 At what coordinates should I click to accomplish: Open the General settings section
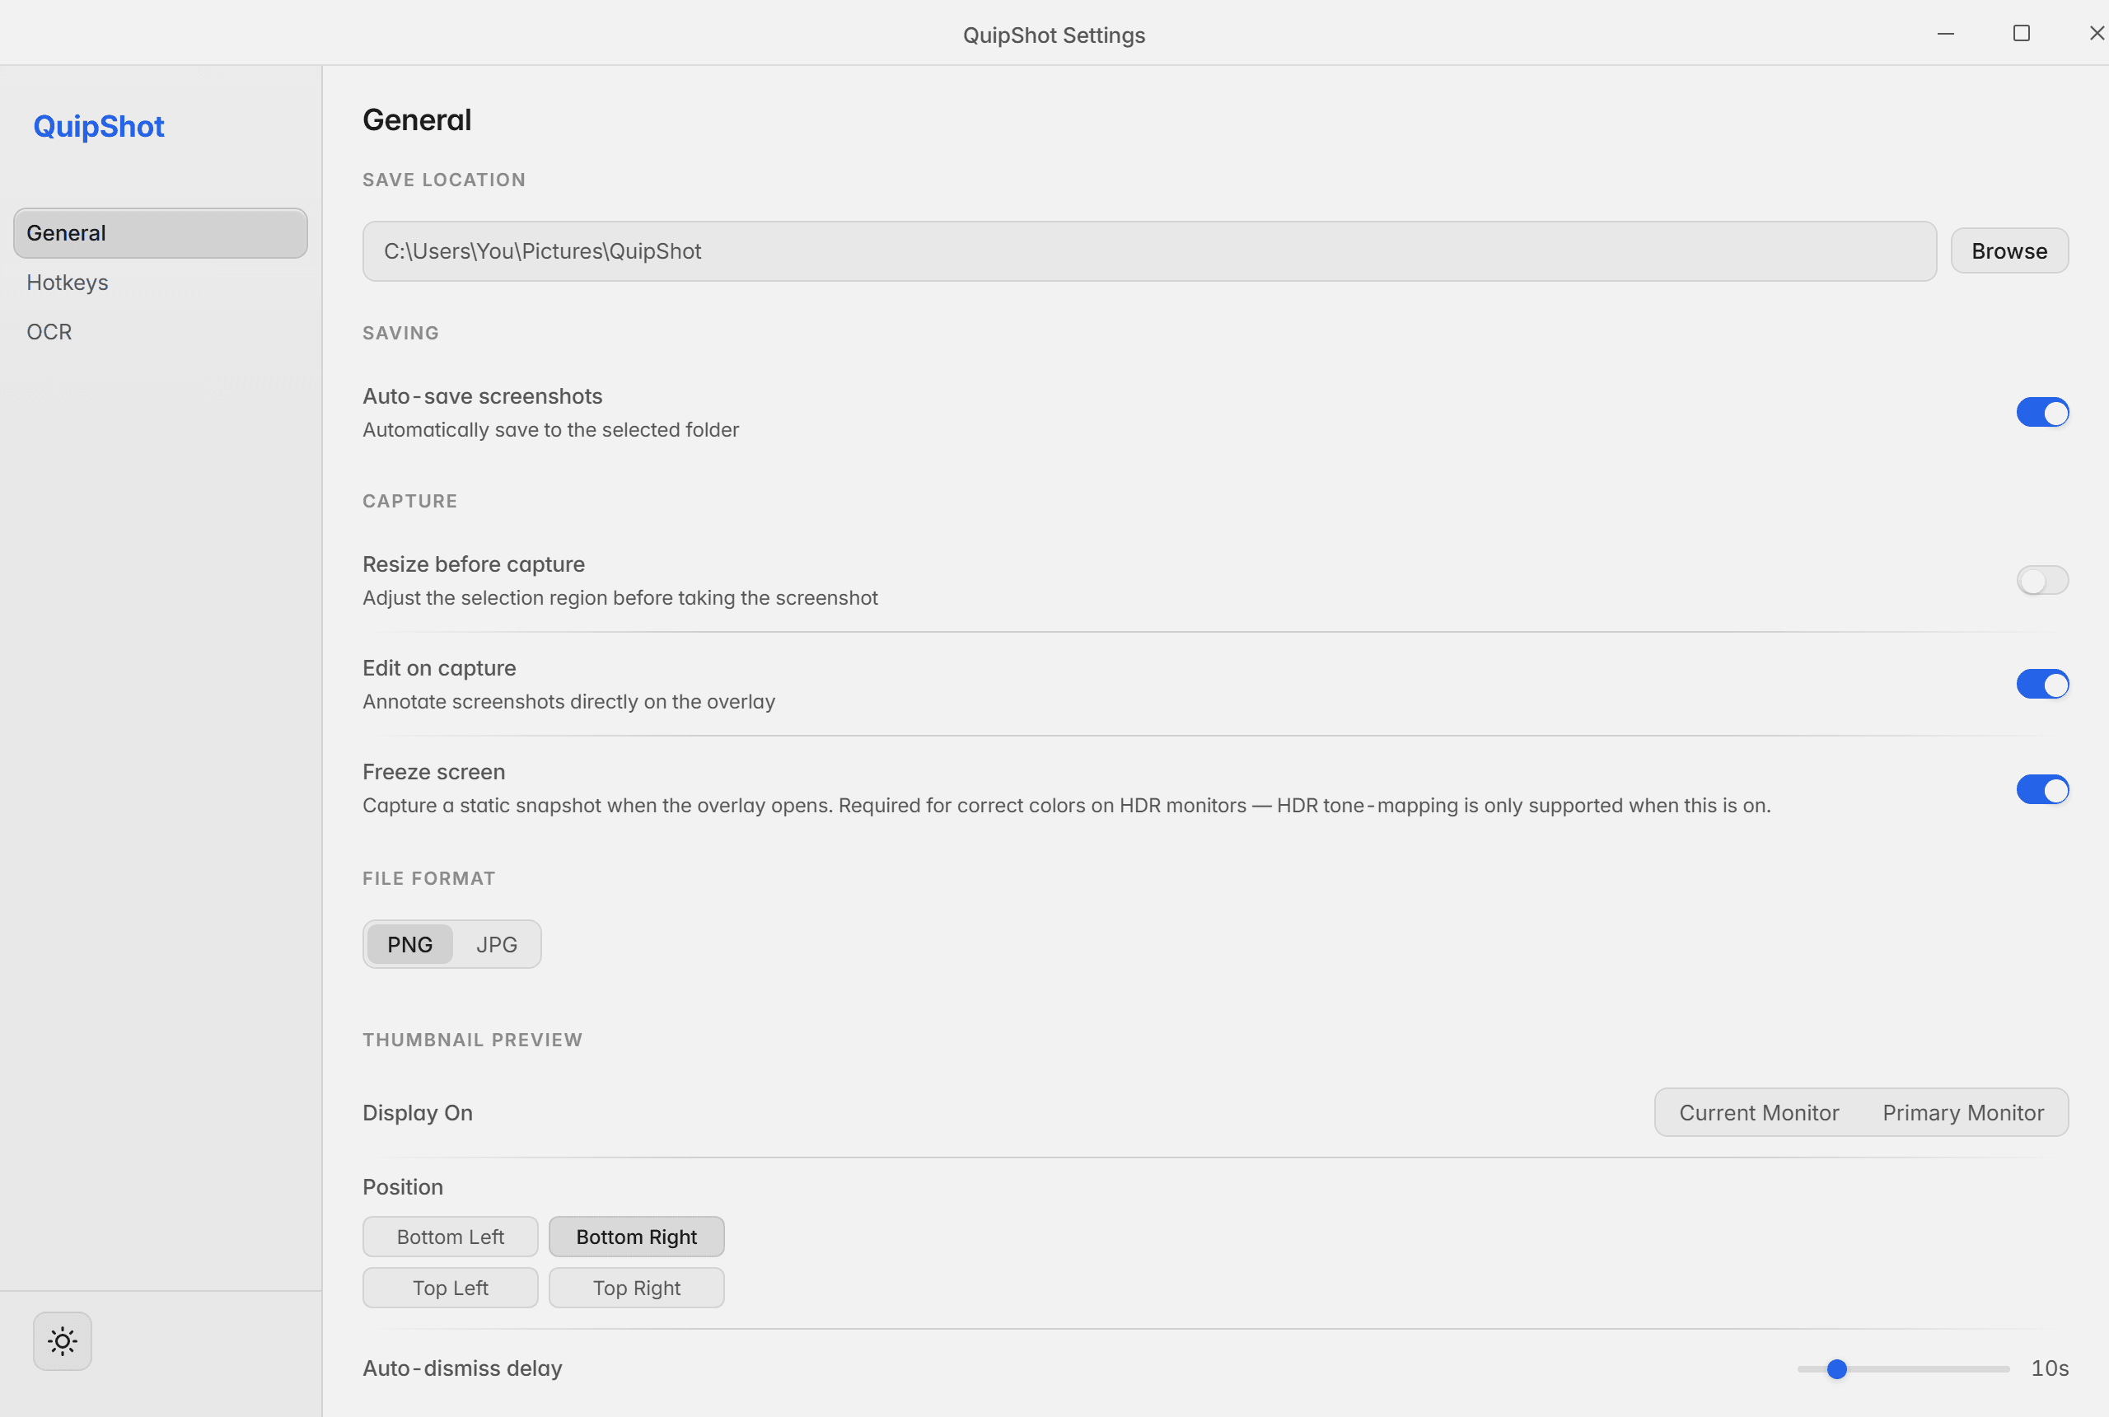pos(160,233)
